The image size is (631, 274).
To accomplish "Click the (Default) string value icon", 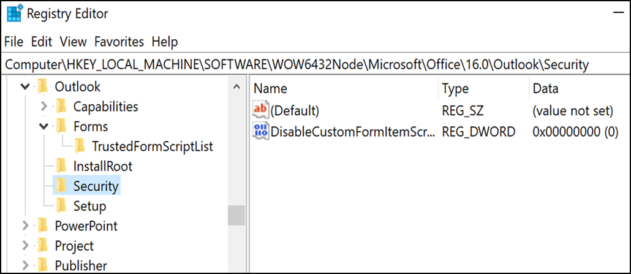I will pos(260,110).
